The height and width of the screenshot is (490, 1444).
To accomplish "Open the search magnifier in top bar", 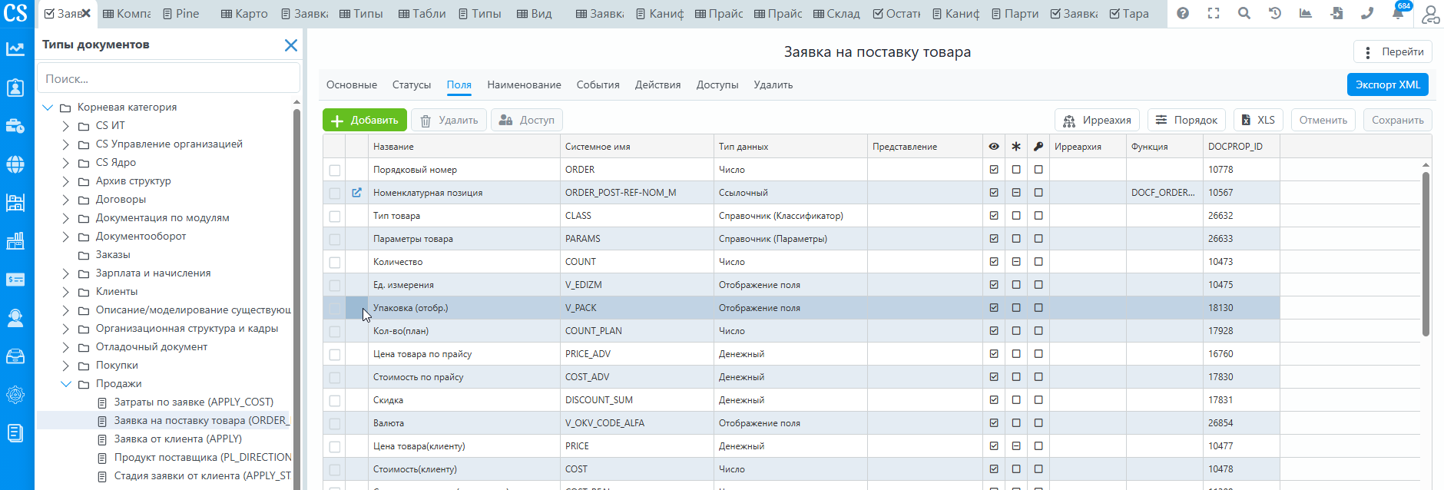I will tap(1244, 13).
